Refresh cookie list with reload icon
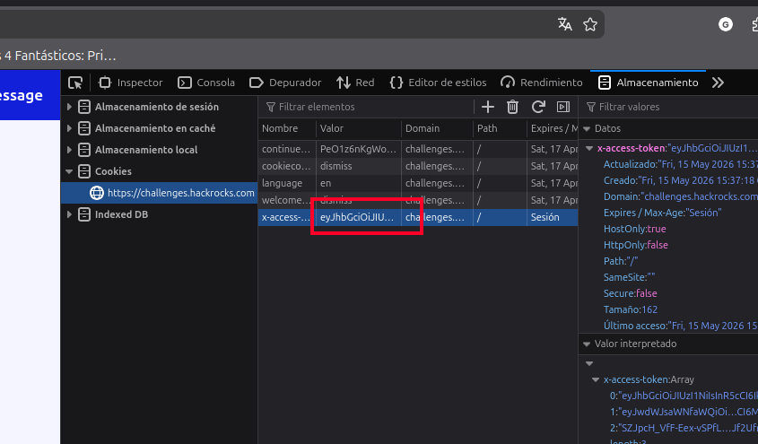 pyautogui.click(x=538, y=107)
